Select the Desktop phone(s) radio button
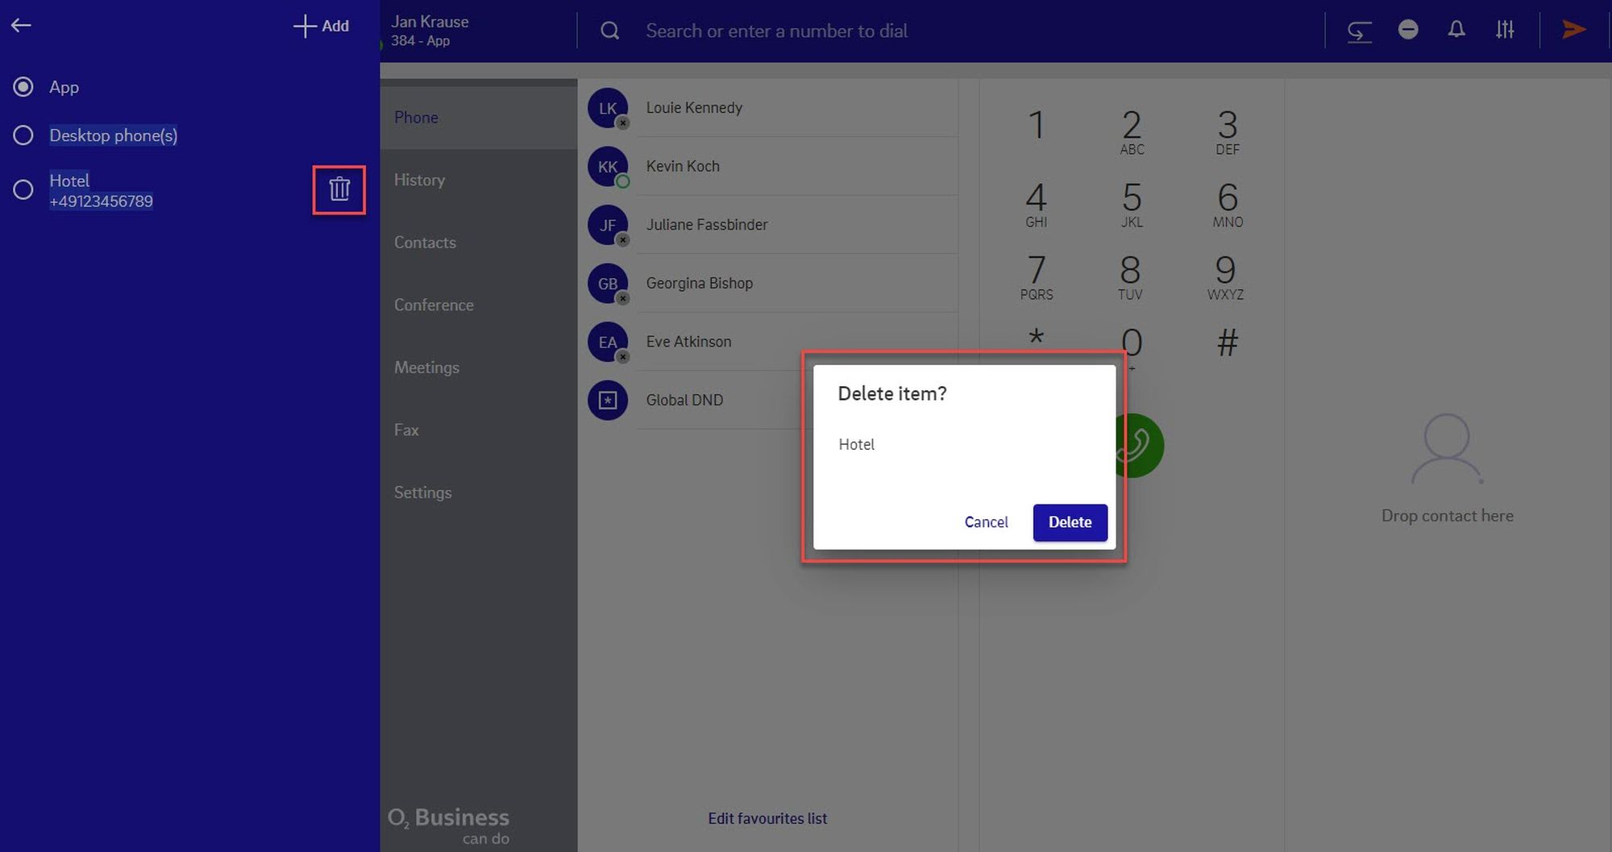The image size is (1612, 852). pos(23,135)
